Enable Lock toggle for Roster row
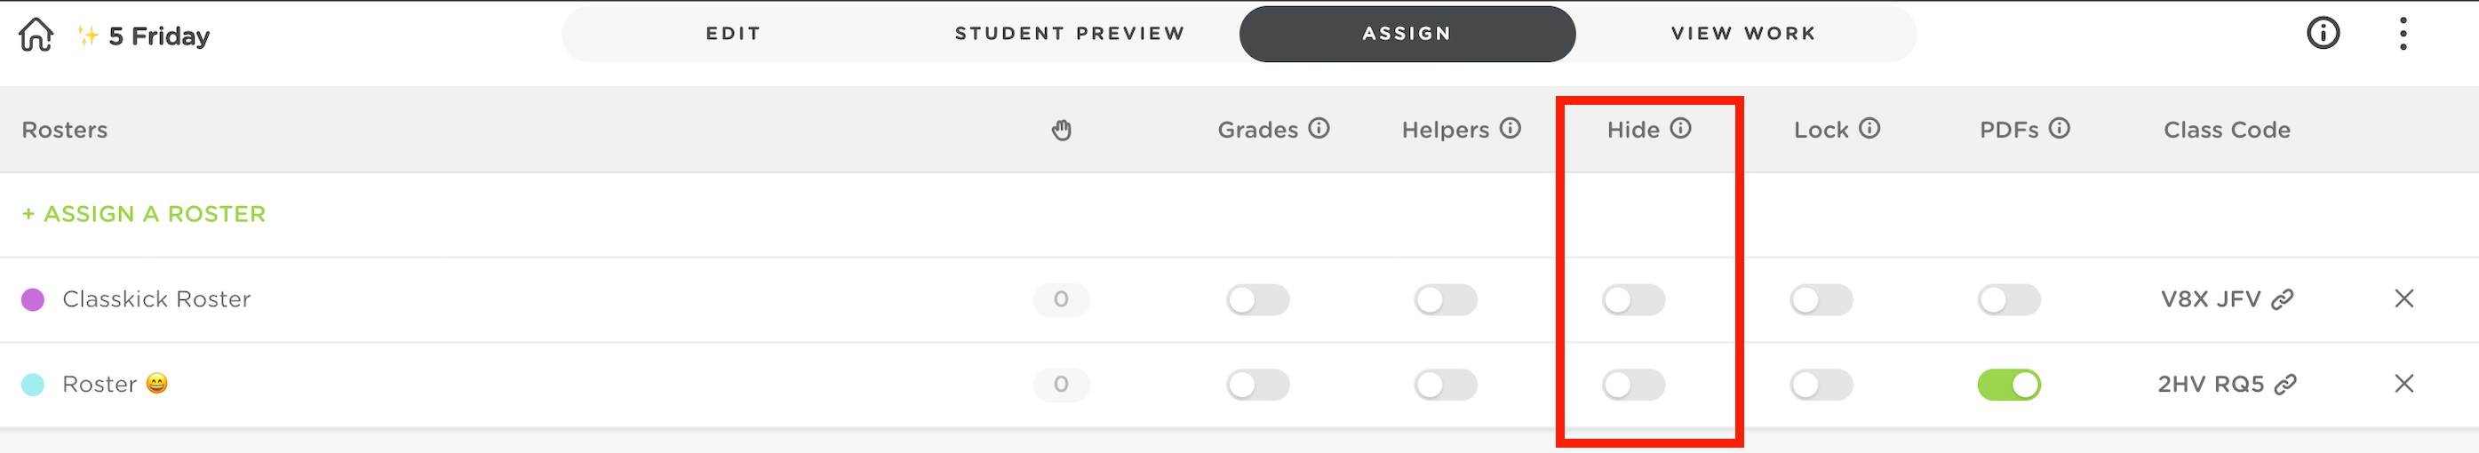This screenshot has height=453, width=2479. click(x=1821, y=385)
